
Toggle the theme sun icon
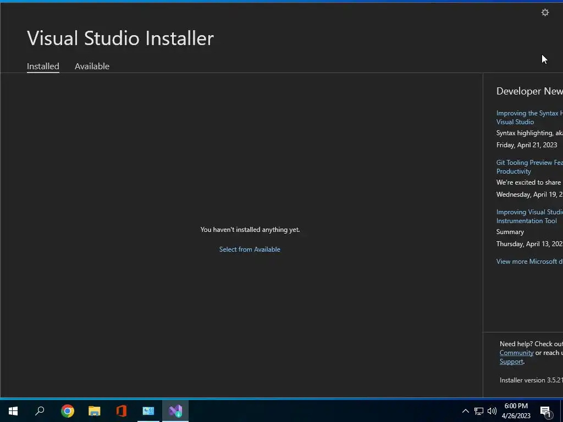pyautogui.click(x=545, y=13)
